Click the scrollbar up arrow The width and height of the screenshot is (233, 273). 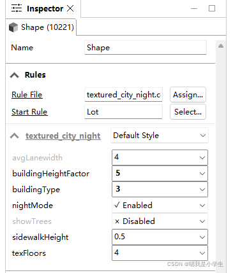coord(221,46)
